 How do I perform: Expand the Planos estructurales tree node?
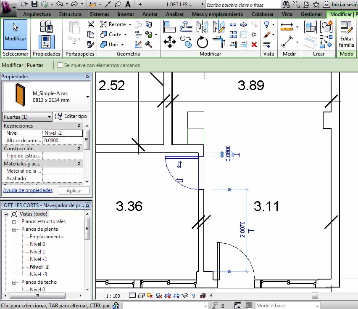tap(14, 221)
